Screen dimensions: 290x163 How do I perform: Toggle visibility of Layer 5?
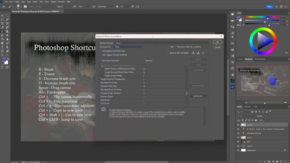click(x=238, y=138)
